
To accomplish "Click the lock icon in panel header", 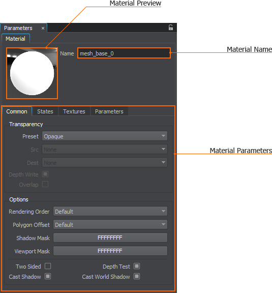I will 170,27.
